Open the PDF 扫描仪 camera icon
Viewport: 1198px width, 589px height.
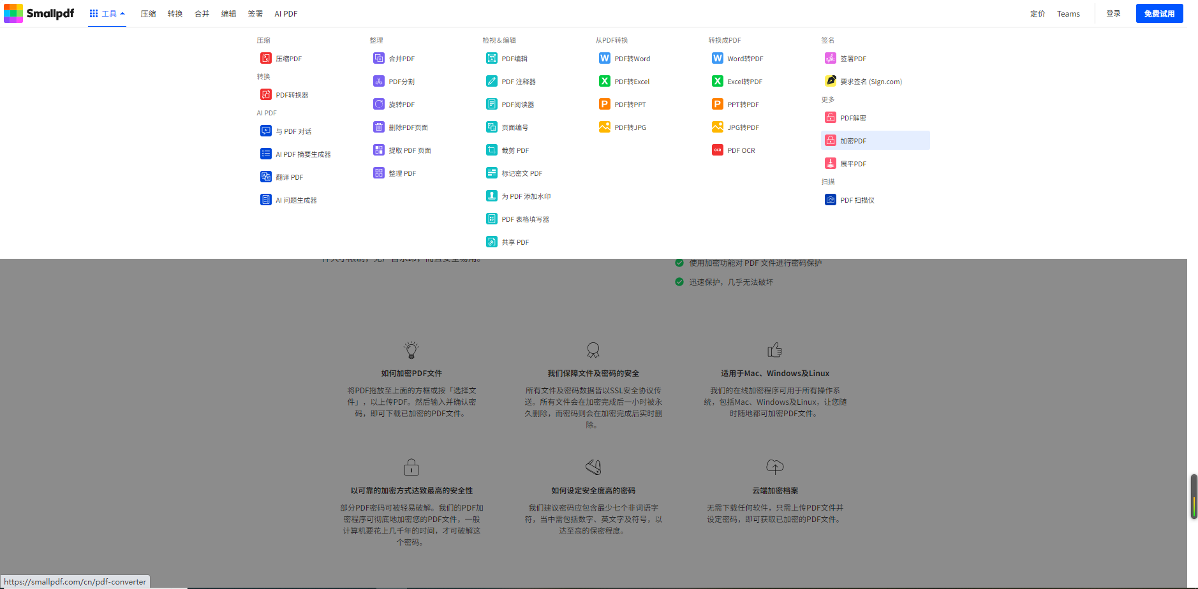pyautogui.click(x=830, y=200)
